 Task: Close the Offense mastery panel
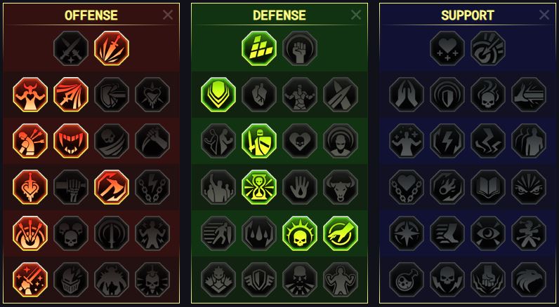coord(168,15)
